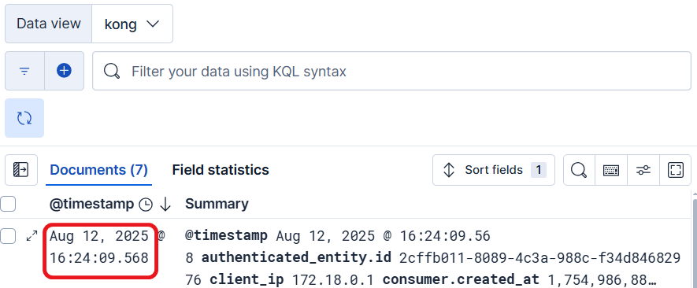The image size is (697, 288).
Task: Click the Summary column header
Action: coord(217,204)
